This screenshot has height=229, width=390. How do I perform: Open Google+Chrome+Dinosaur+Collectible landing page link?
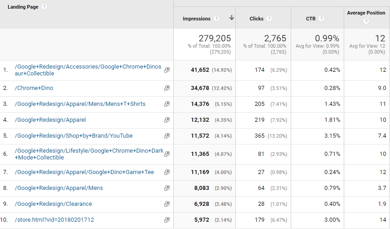tap(88, 70)
